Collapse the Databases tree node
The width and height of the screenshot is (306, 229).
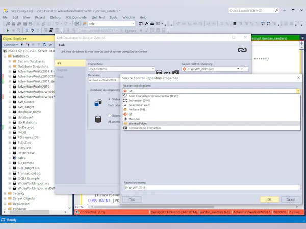(x=5, y=56)
